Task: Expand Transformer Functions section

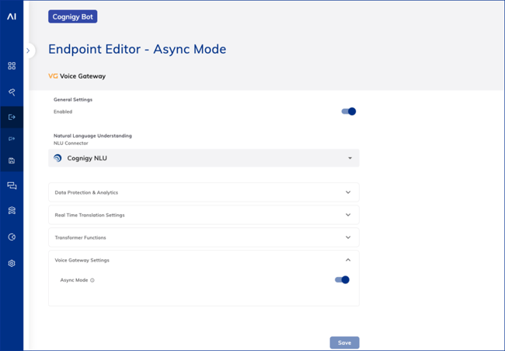Action: 204,237
